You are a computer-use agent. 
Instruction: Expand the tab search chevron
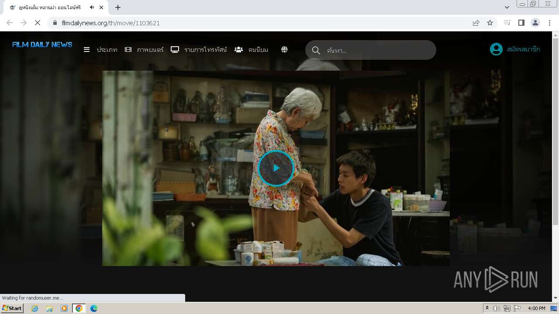tap(507, 7)
